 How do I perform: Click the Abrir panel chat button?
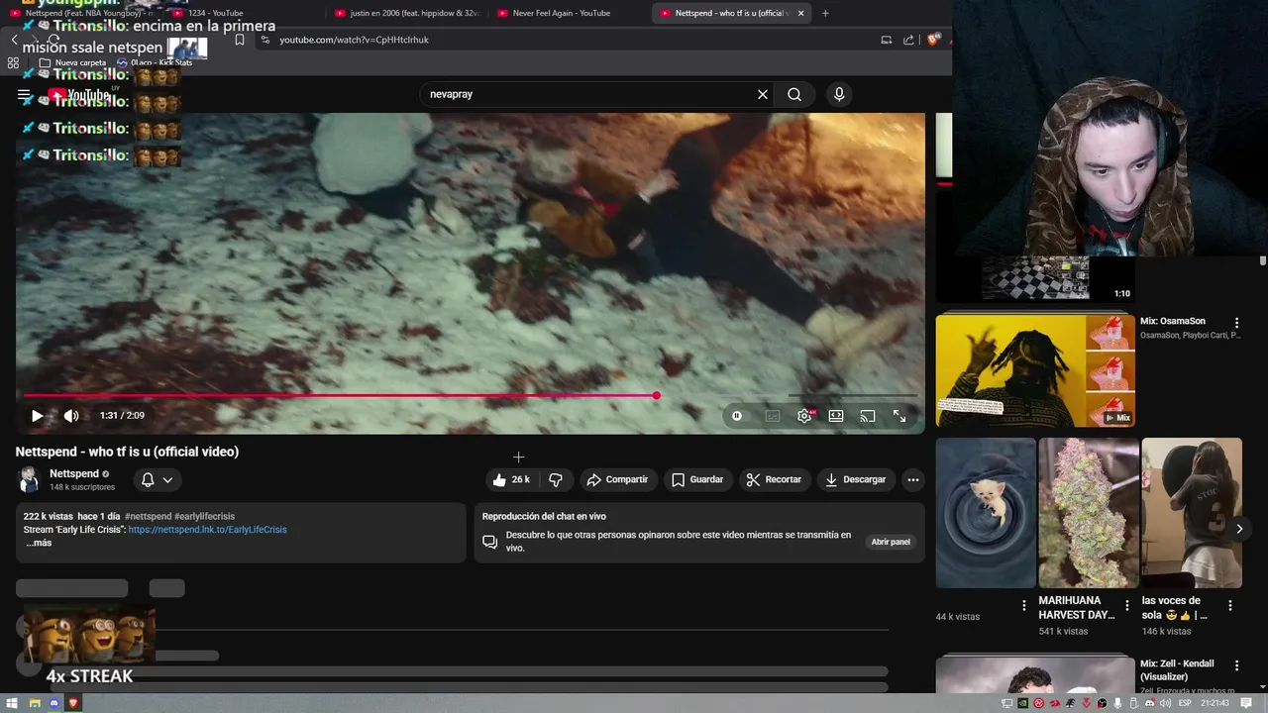coord(891,542)
